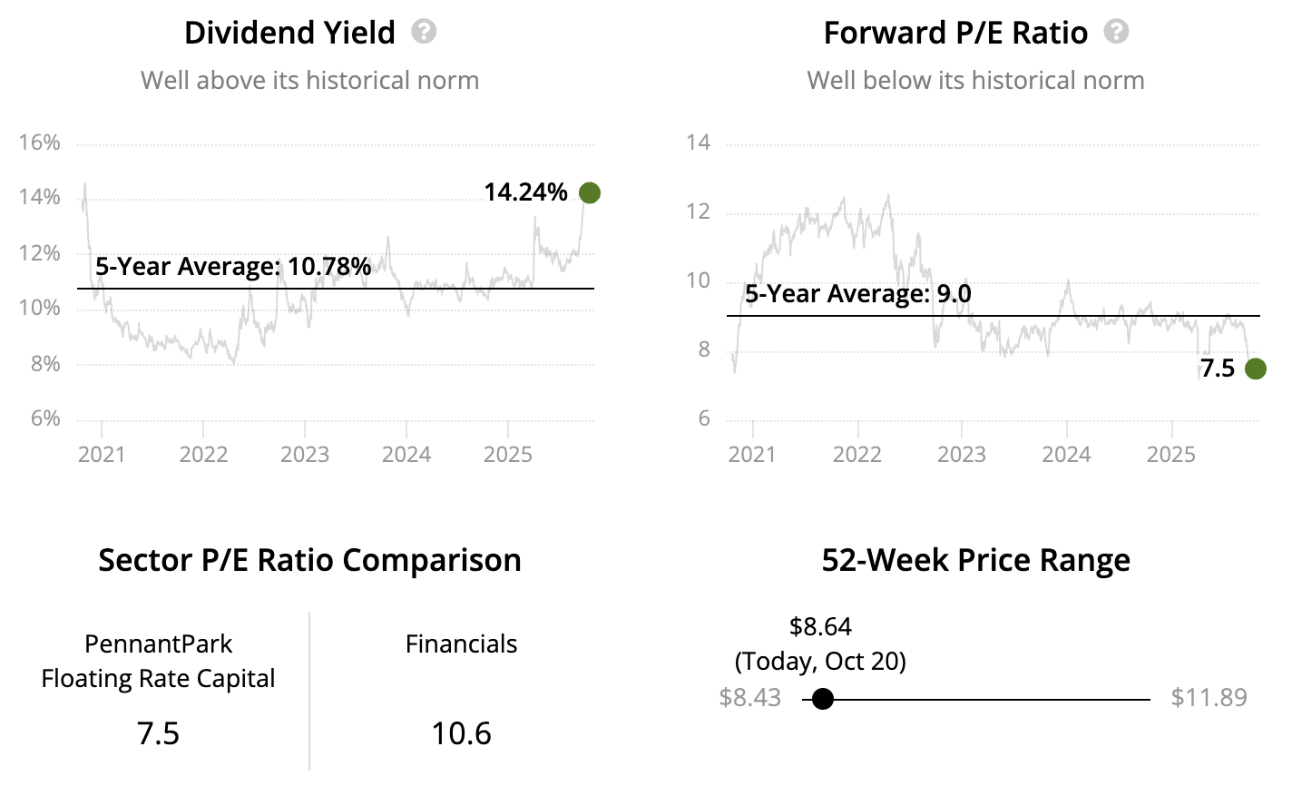
Task: Click the Forward P/E Ratio heading
Action: point(955,33)
